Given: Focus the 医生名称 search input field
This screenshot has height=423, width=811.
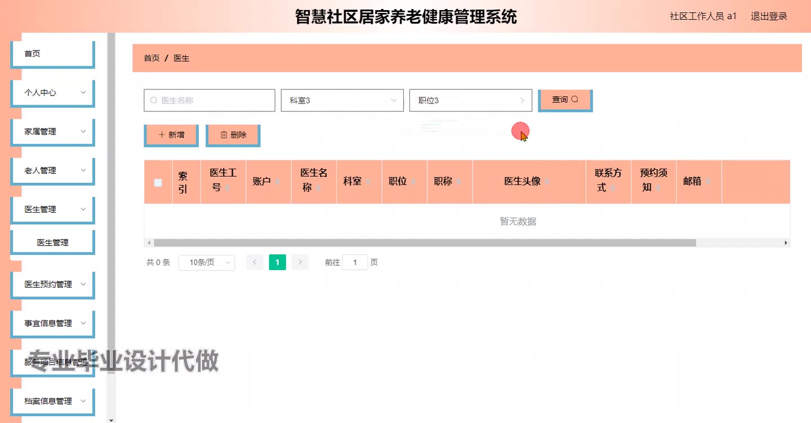Looking at the screenshot, I should point(210,100).
